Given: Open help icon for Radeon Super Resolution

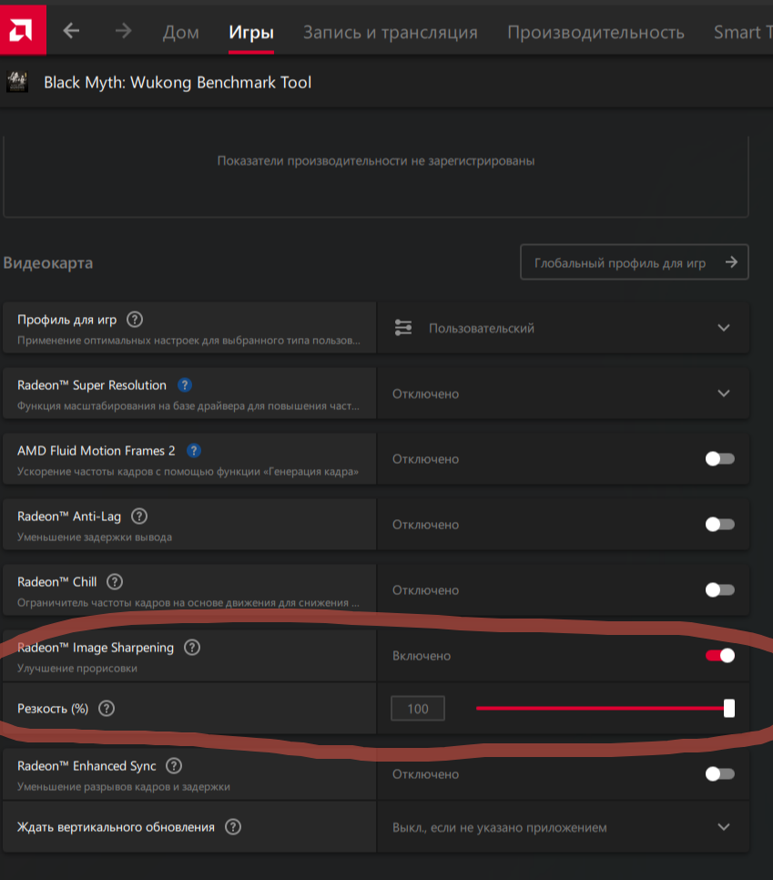Looking at the screenshot, I should 185,385.
